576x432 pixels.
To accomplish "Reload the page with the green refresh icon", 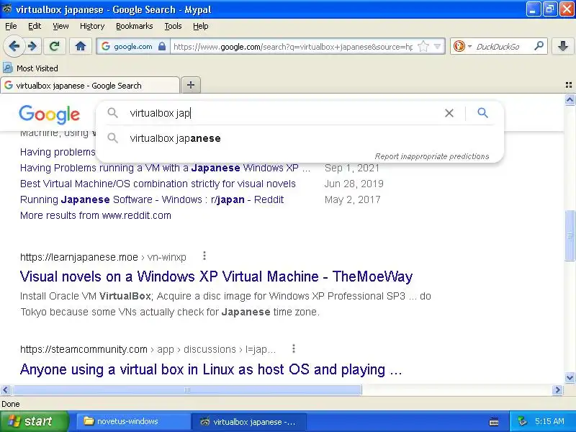I will (55, 46).
